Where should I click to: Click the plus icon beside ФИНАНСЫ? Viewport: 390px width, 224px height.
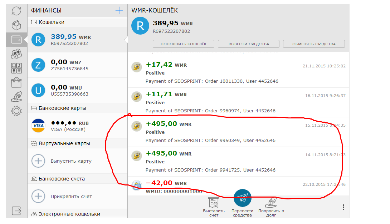coord(119,11)
